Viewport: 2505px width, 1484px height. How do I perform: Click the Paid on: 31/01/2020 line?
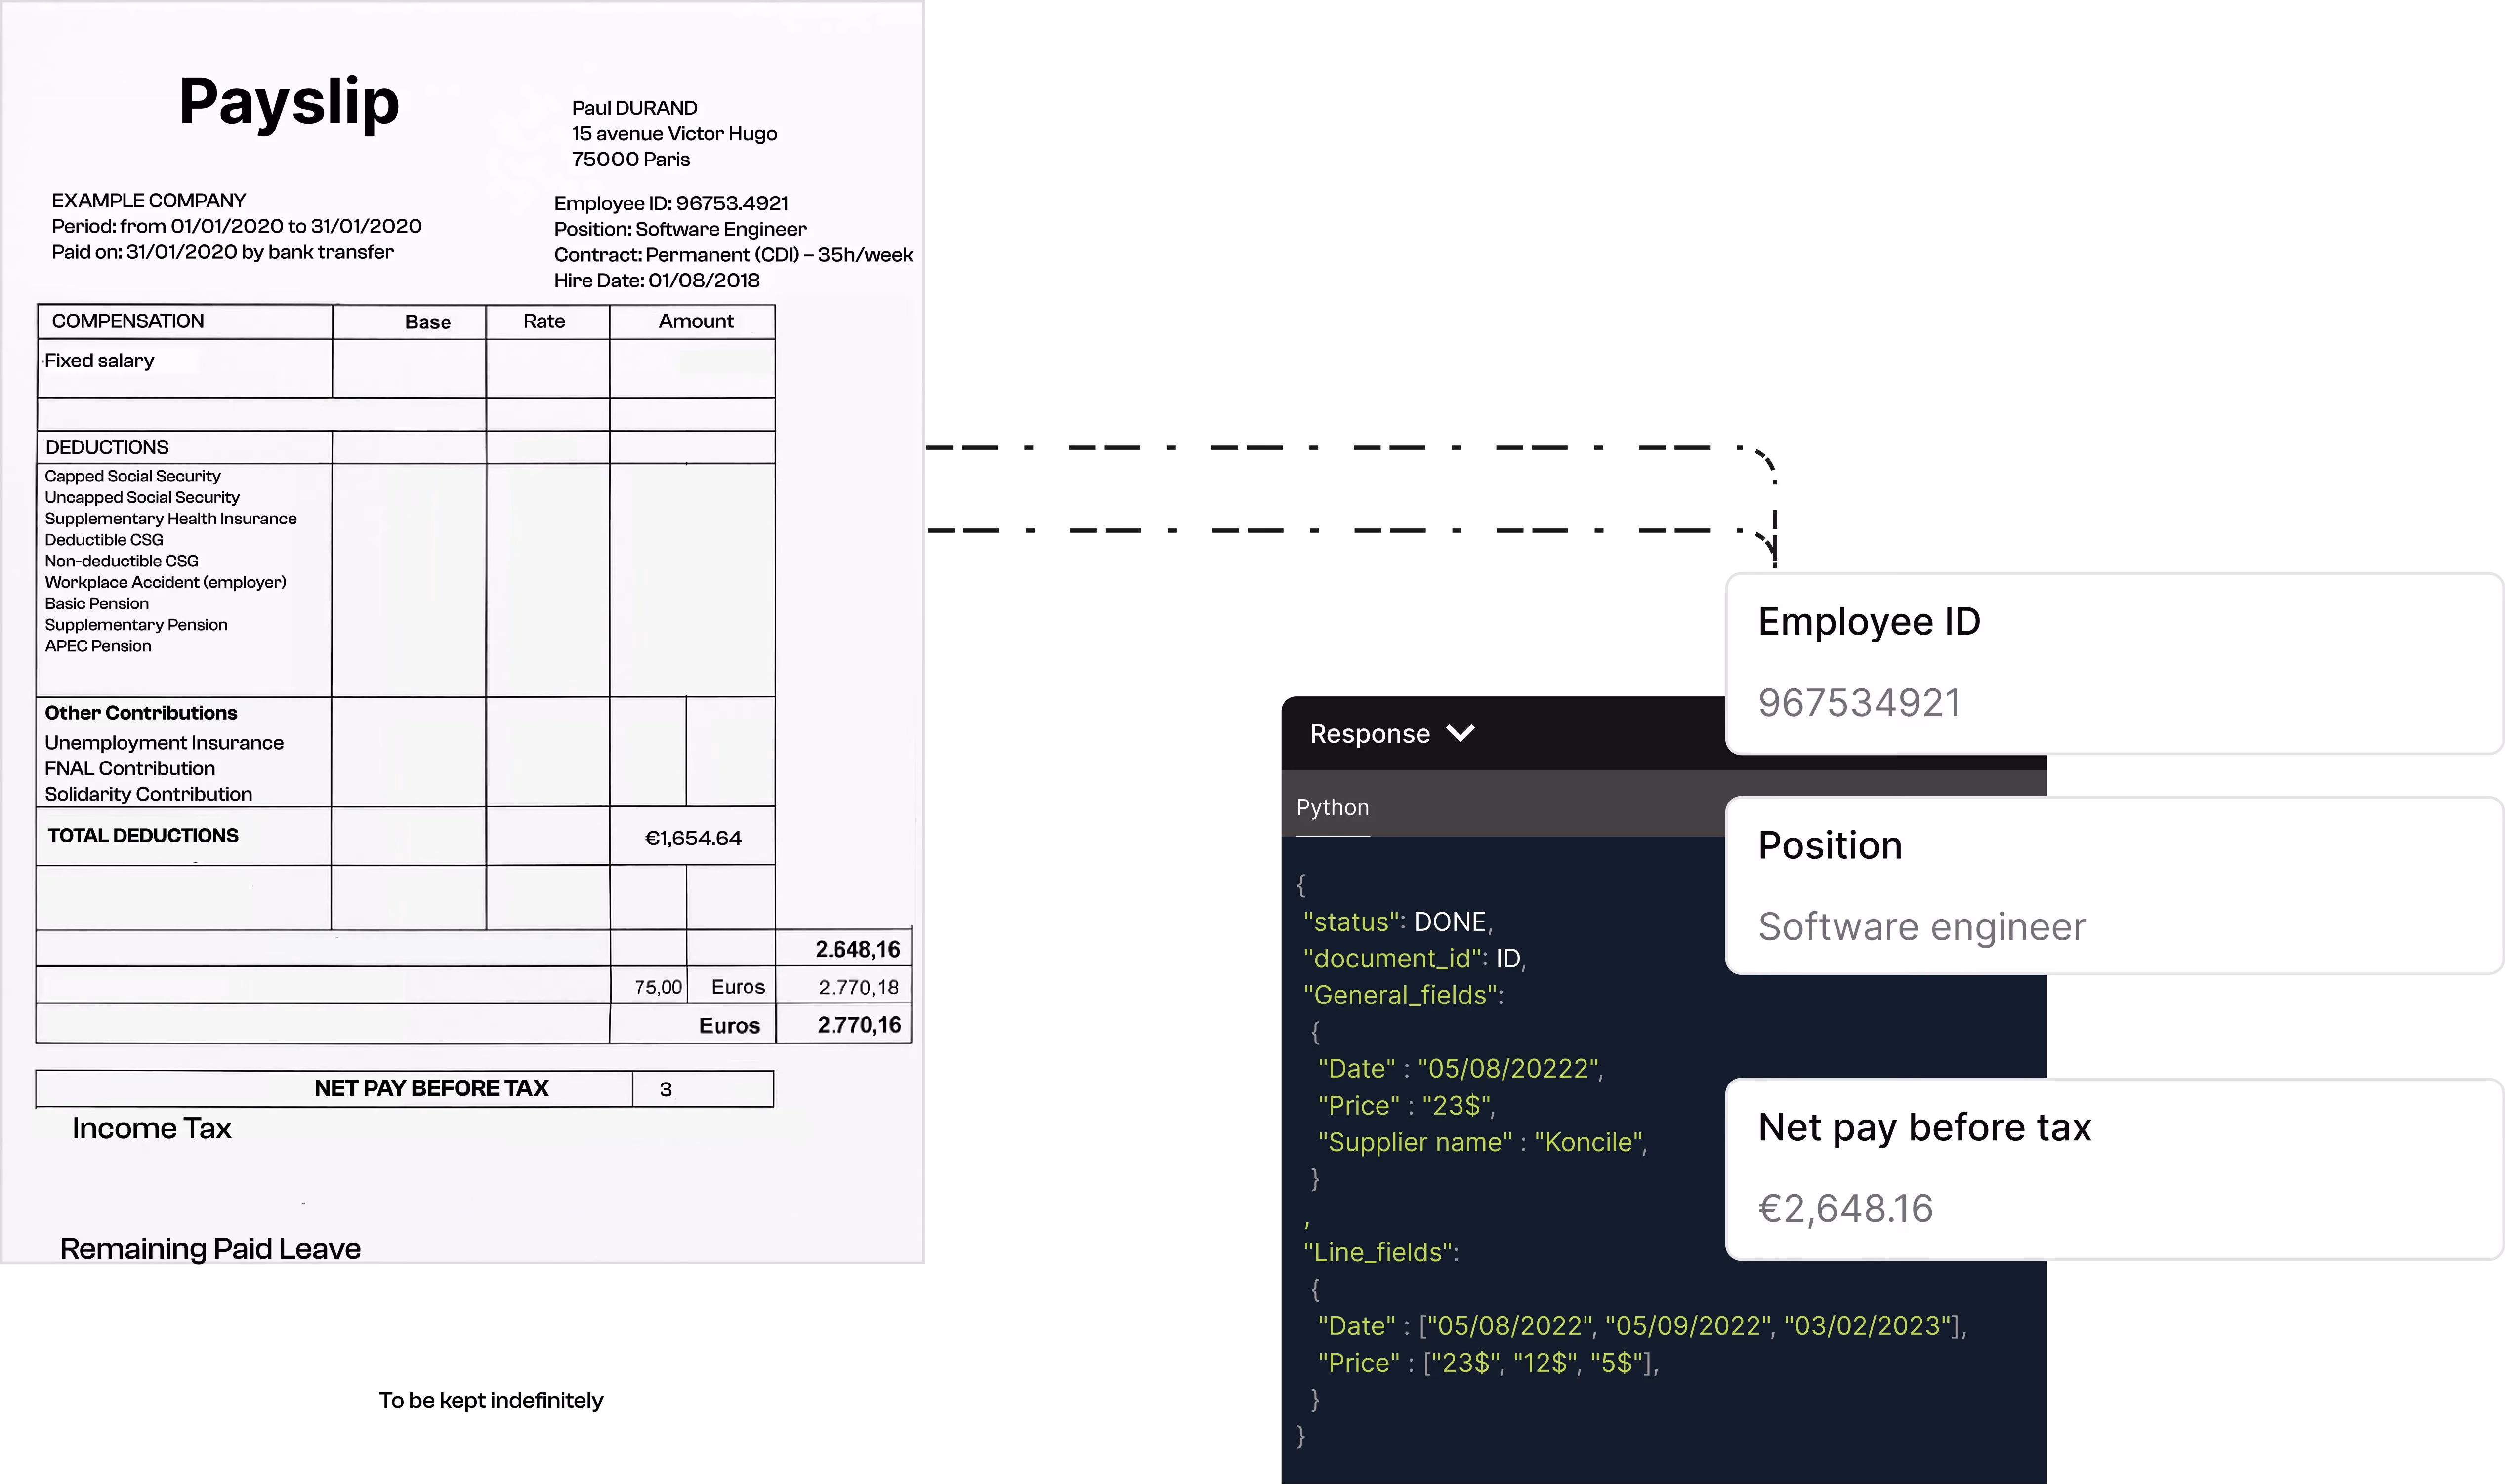point(223,252)
